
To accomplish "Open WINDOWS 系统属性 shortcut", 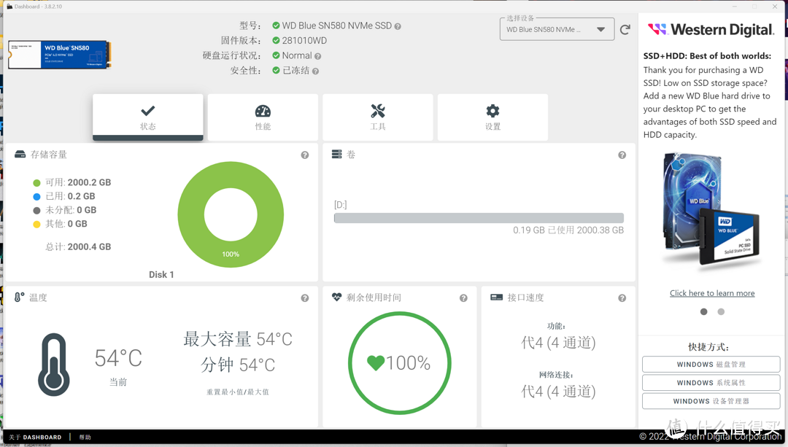I will point(711,383).
